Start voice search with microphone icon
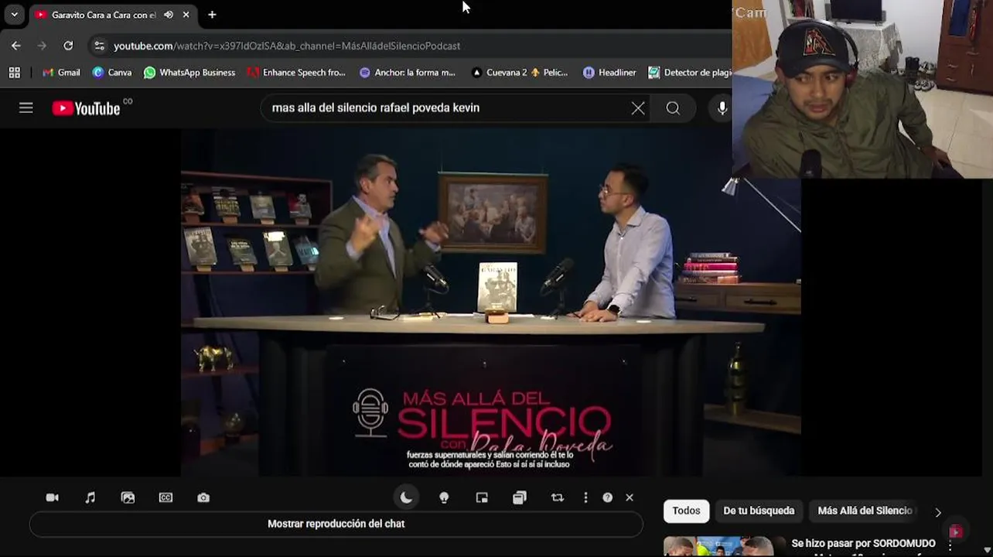 click(722, 108)
